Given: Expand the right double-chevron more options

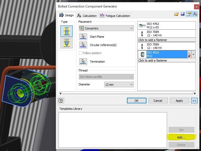Looking at the screenshot, I should click(195, 93).
